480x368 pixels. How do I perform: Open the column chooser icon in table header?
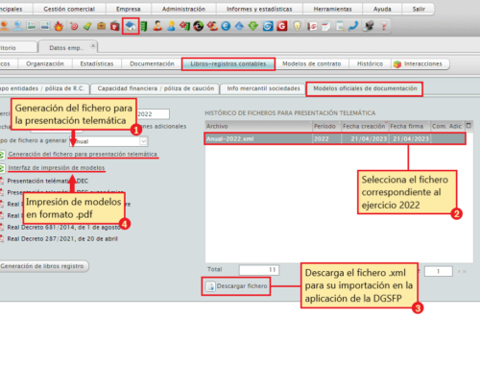coord(468,126)
